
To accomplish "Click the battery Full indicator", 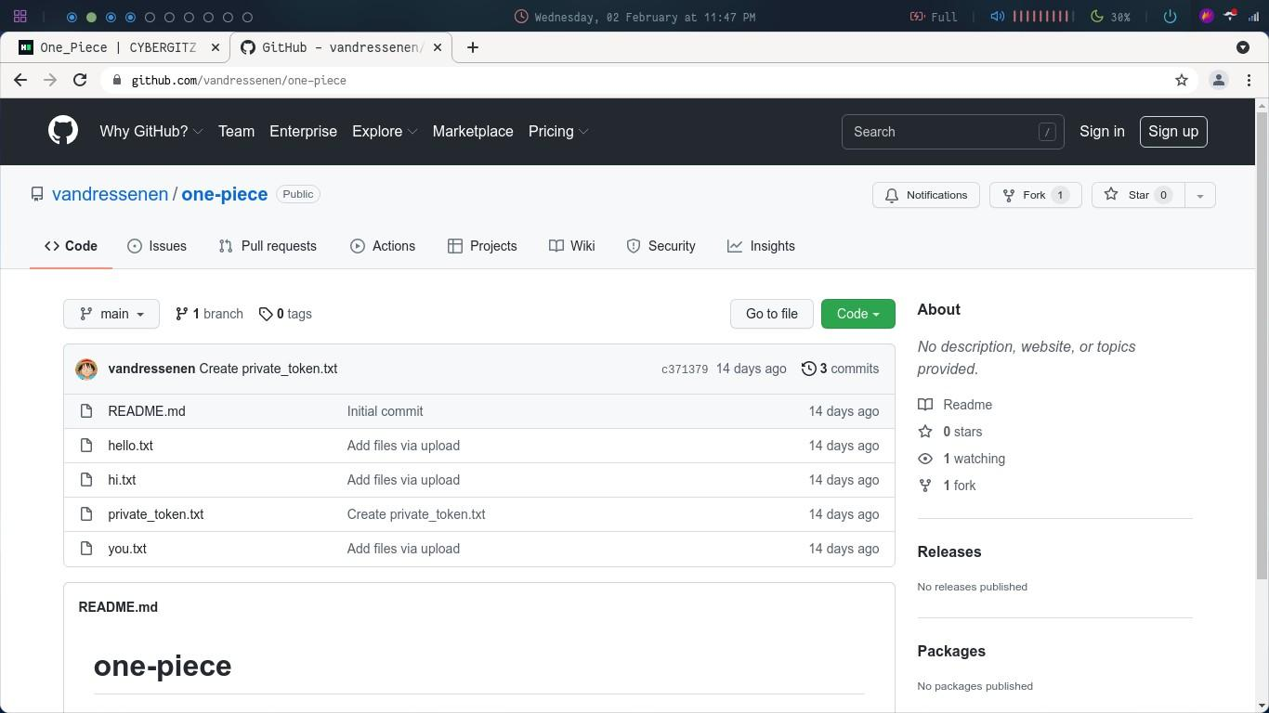I will [x=934, y=17].
